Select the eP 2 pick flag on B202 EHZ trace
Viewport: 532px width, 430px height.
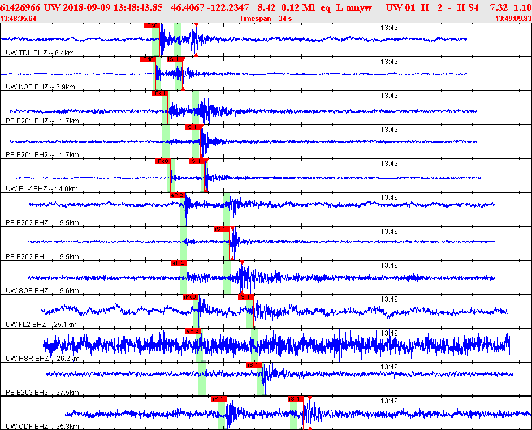(177, 195)
